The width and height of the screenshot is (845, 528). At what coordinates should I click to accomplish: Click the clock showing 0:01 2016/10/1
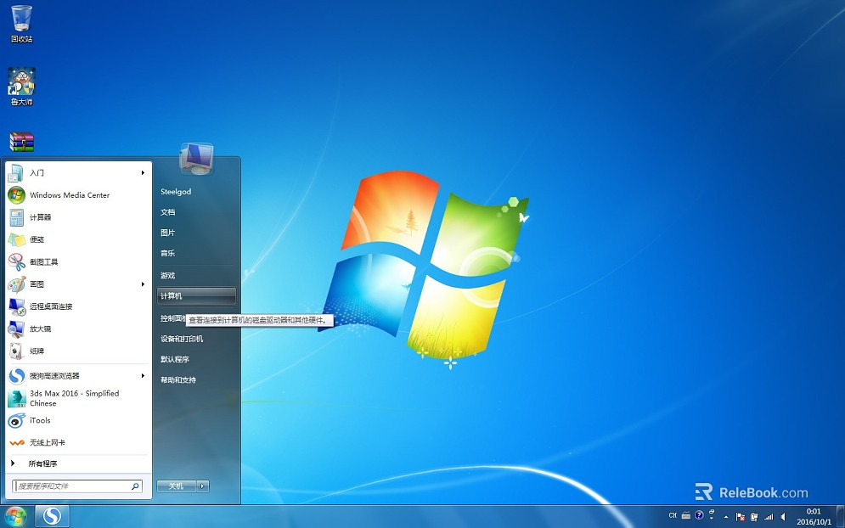814,517
